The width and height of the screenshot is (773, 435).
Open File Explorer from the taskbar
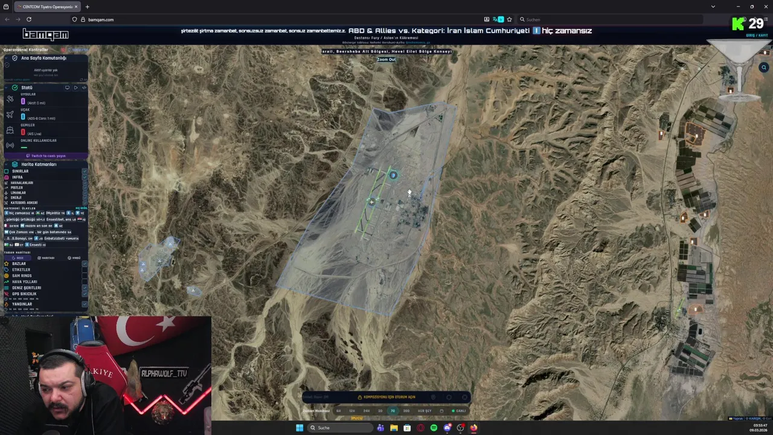coord(394,428)
